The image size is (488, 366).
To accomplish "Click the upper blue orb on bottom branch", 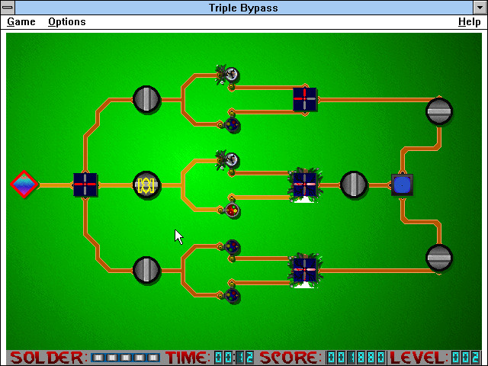I will click(x=232, y=247).
